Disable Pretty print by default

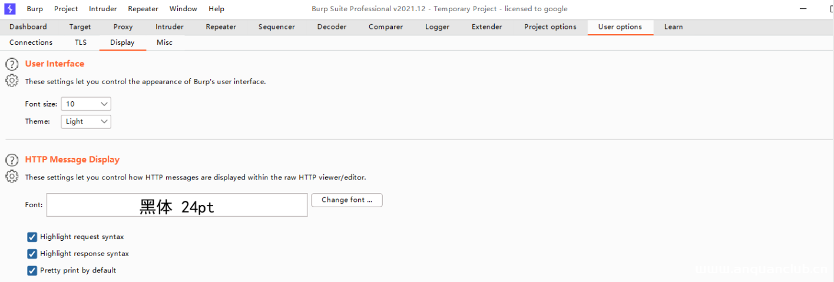click(32, 271)
